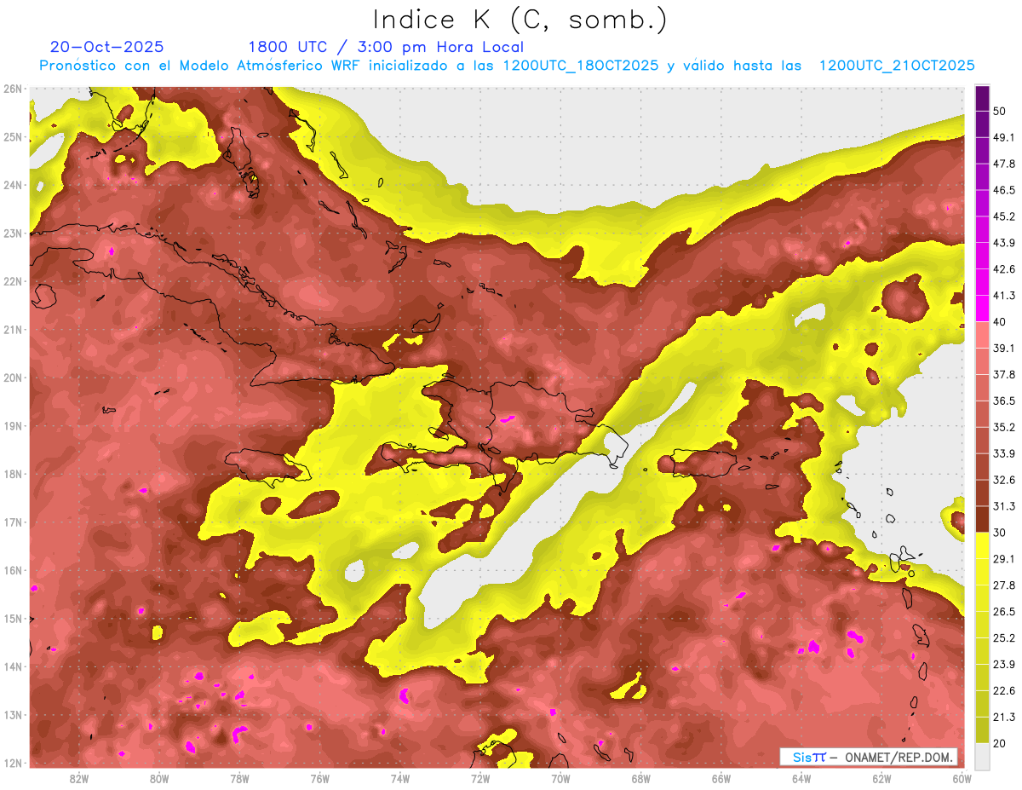Click the longitude axis label '76W'
Screen dimensions: 1022x790
320,779
